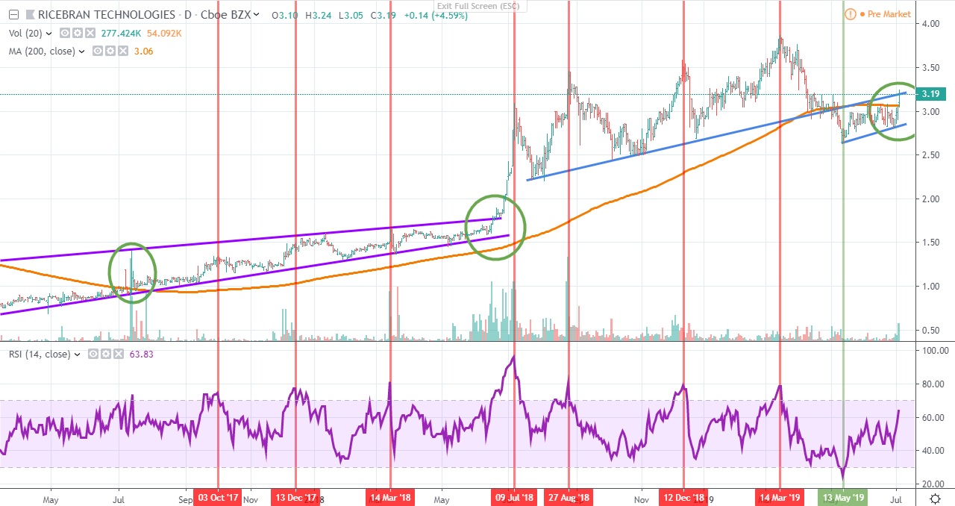Open chart settings gear in bottom-right corner
This screenshot has width=955, height=506.
(935, 497)
